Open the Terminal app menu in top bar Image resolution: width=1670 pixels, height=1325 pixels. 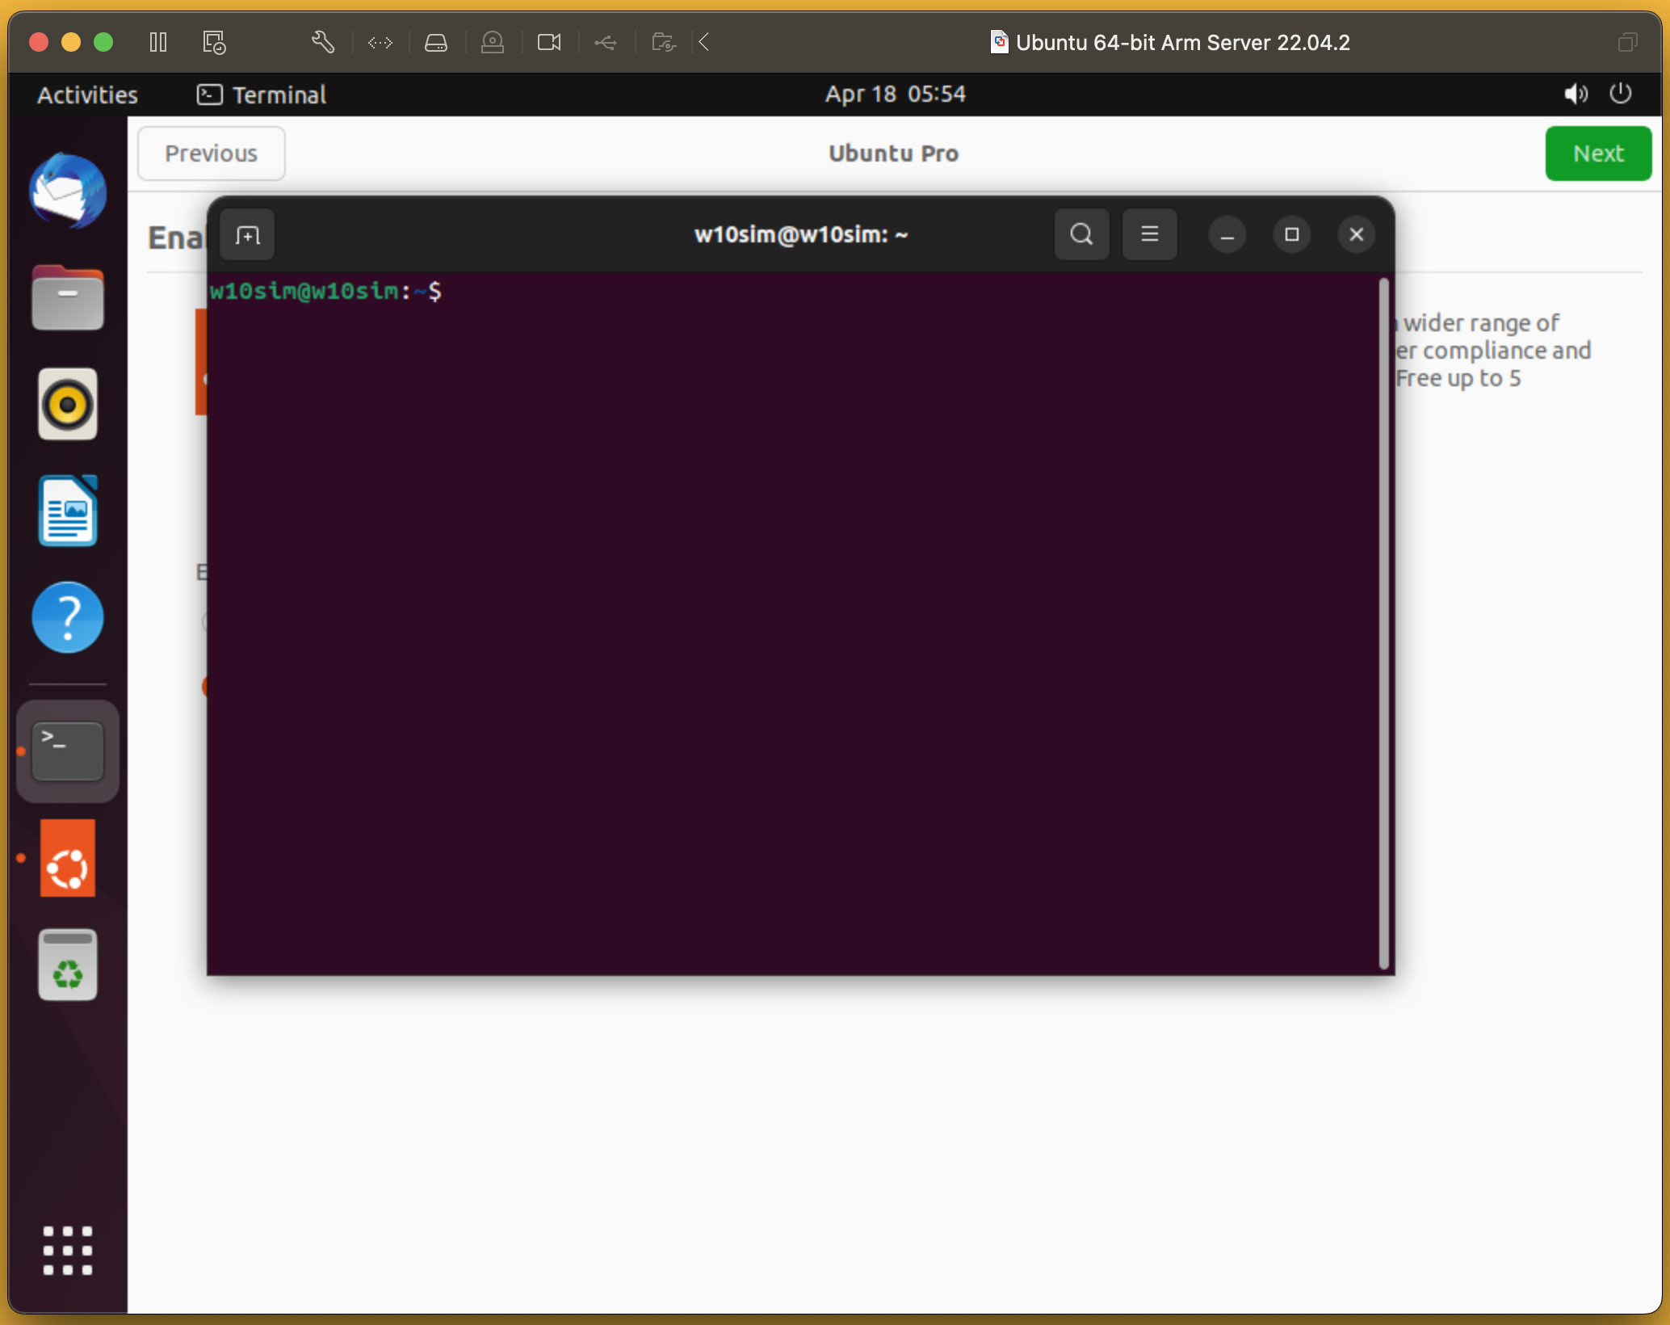[x=262, y=95]
